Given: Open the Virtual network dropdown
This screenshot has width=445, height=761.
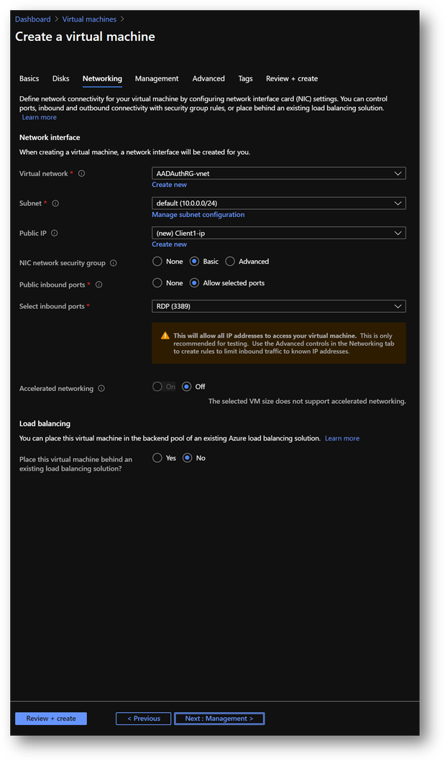Looking at the screenshot, I should 279,173.
